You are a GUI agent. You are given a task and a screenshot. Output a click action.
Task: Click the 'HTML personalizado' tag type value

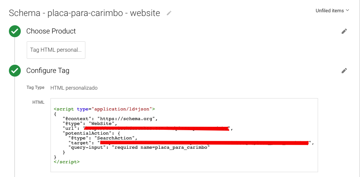click(x=74, y=88)
